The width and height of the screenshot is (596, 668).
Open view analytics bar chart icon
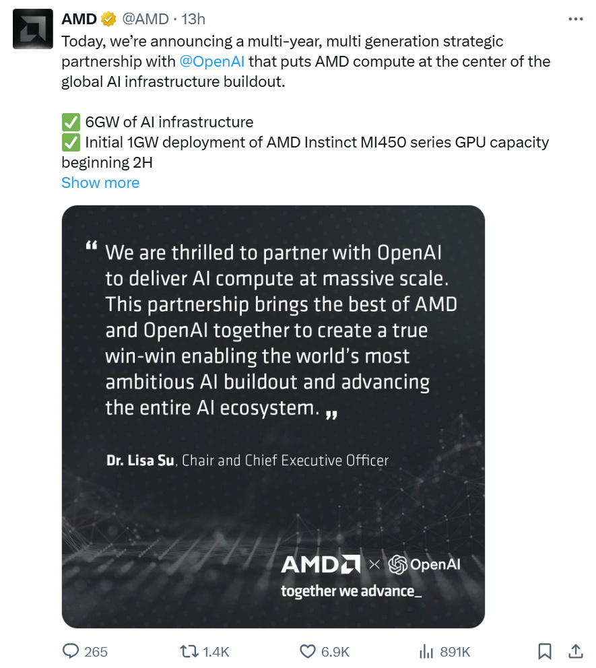[426, 651]
